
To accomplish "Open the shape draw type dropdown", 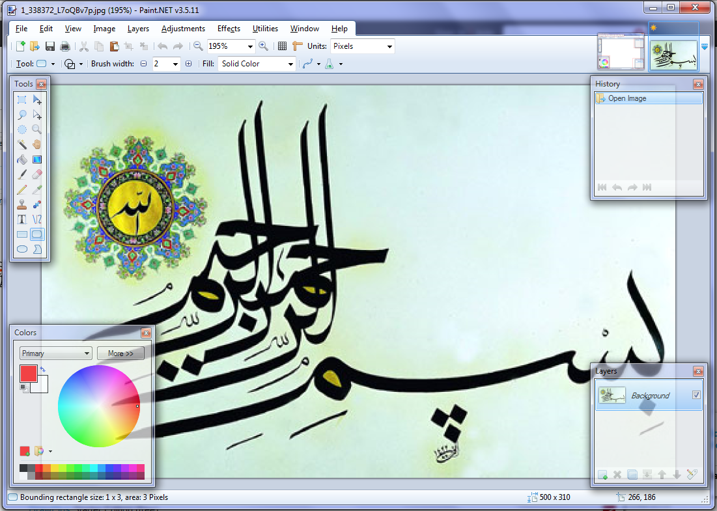I will (81, 64).
